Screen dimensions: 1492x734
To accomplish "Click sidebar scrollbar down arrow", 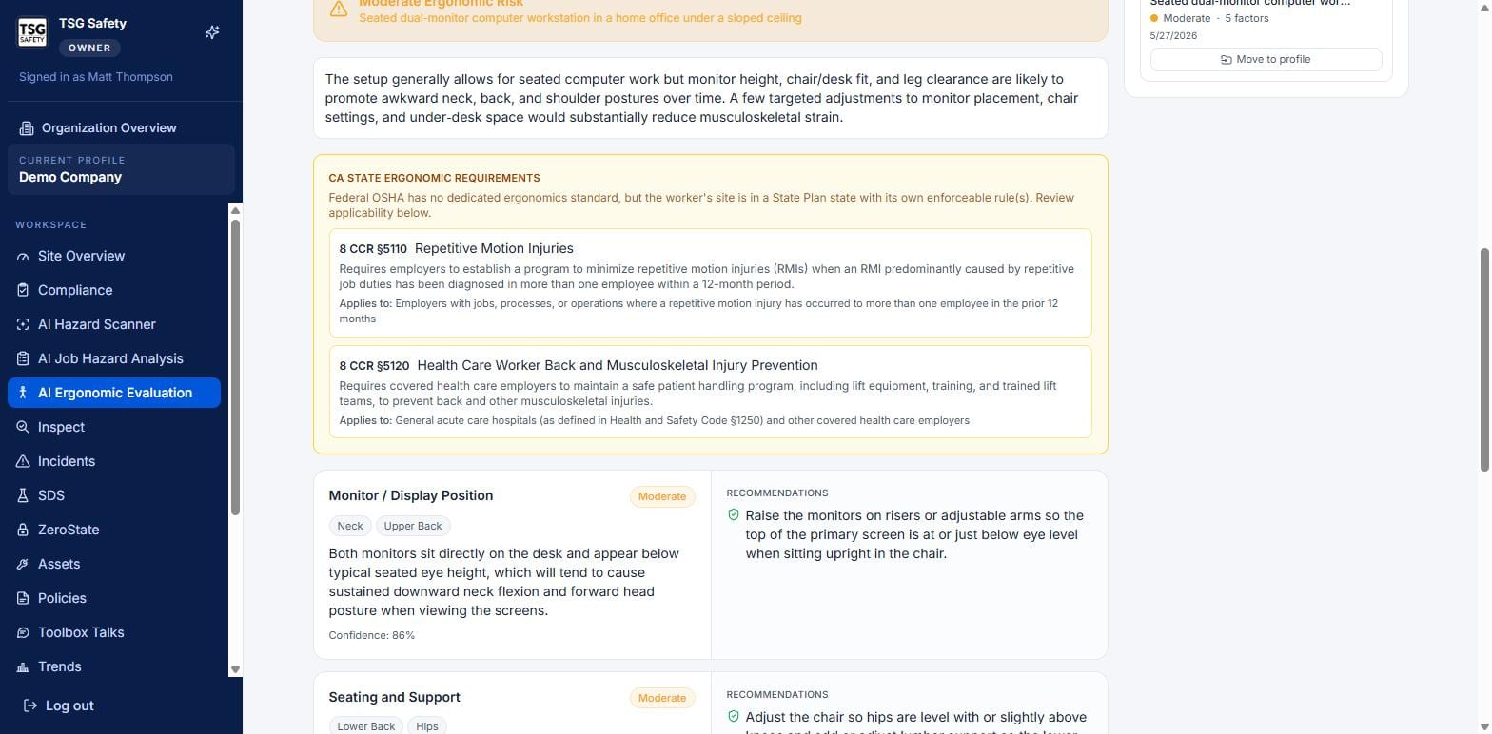I will (x=235, y=670).
